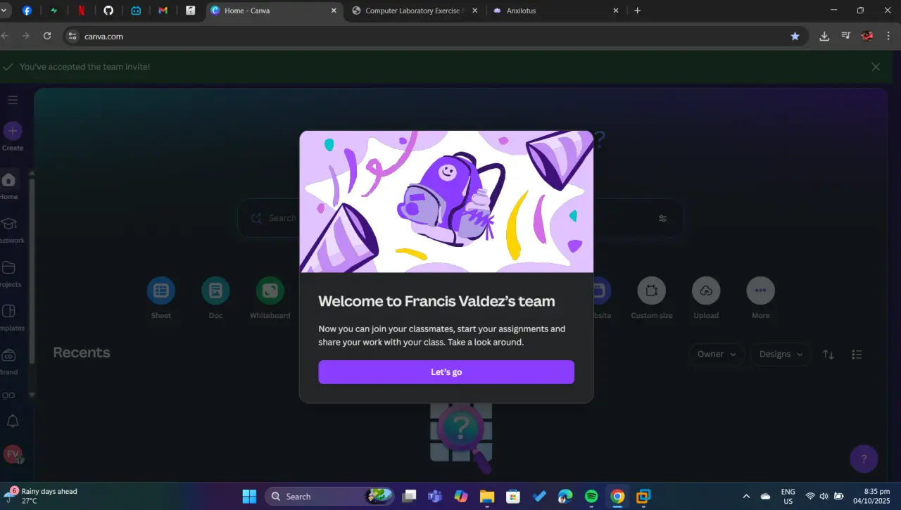Open a new browser tab
The image size is (901, 510).
[x=637, y=11]
